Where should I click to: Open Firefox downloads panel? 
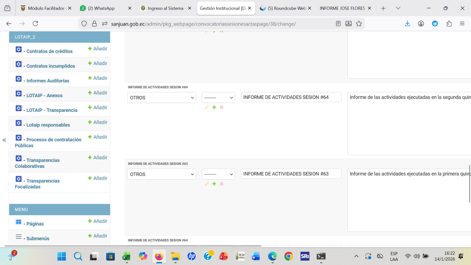coord(407,24)
